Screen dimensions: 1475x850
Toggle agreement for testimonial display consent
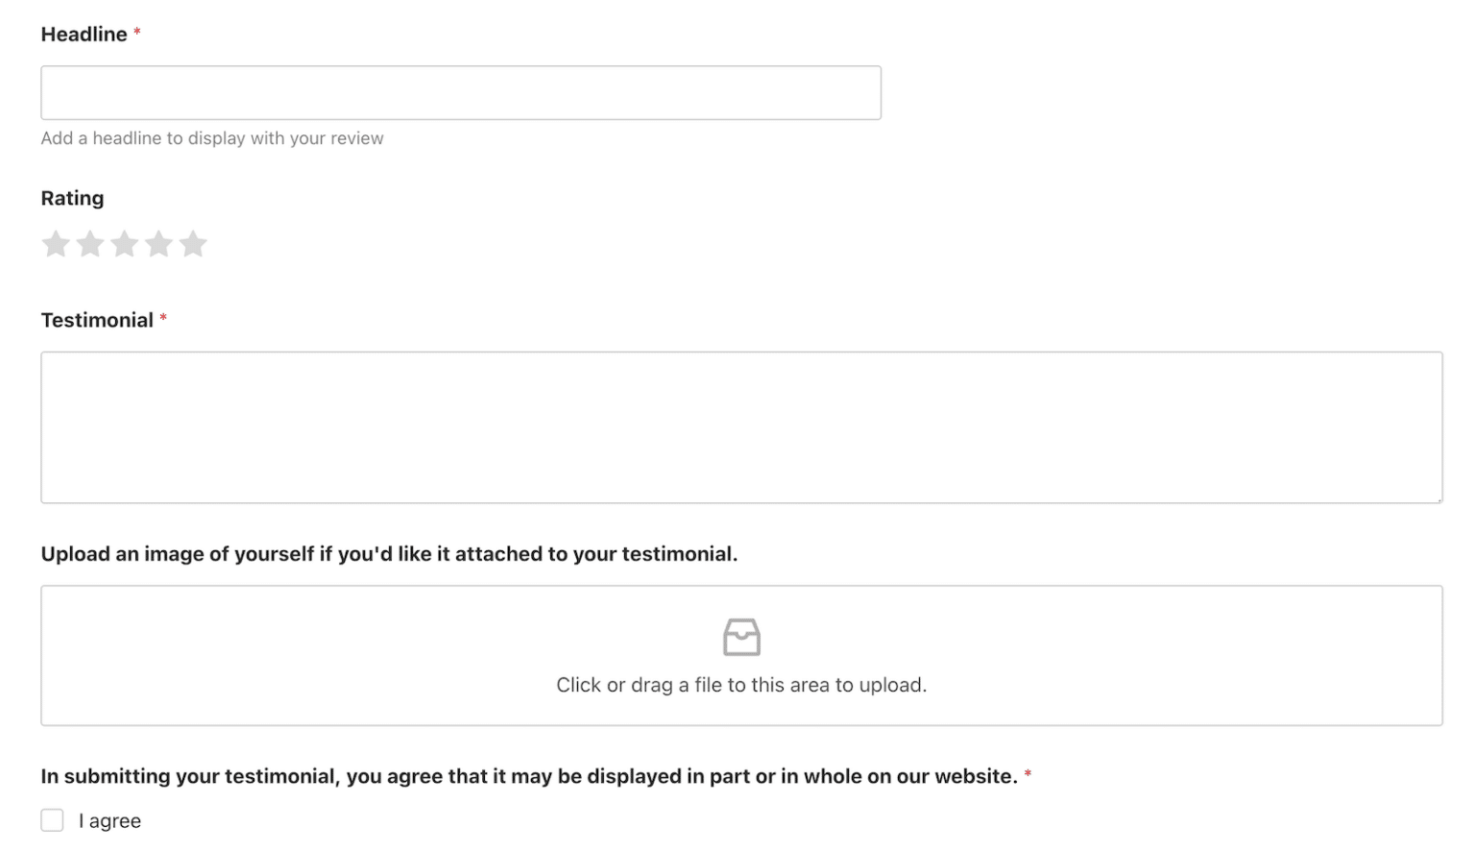pyautogui.click(x=52, y=818)
